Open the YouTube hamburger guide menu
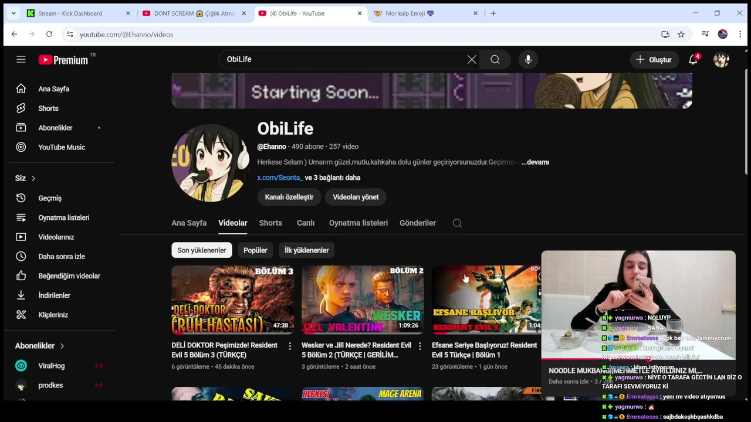Viewport: 751px width, 422px height. point(21,59)
